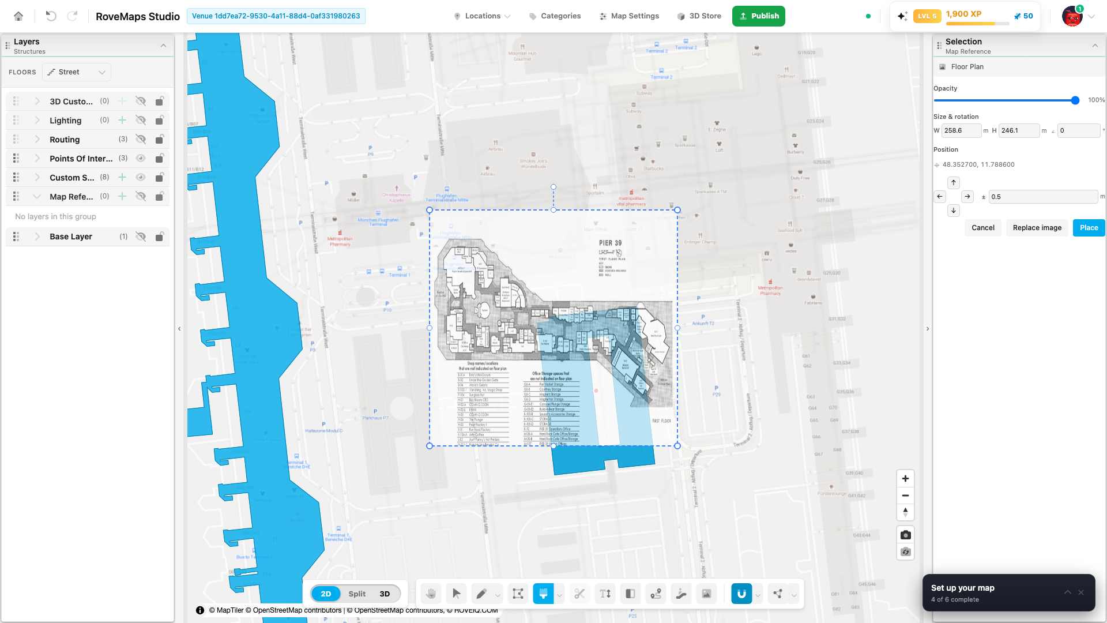Redo the last action
Screen dimensions: 1107x623
click(72, 16)
